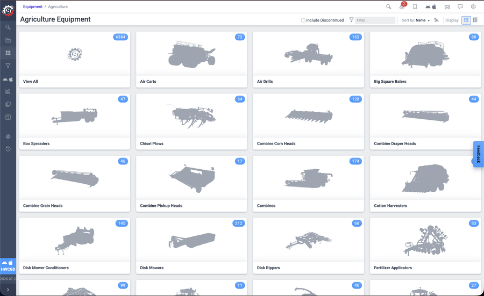The width and height of the screenshot is (484, 296).
Task: Open the Air Carts category card
Action: [191, 60]
